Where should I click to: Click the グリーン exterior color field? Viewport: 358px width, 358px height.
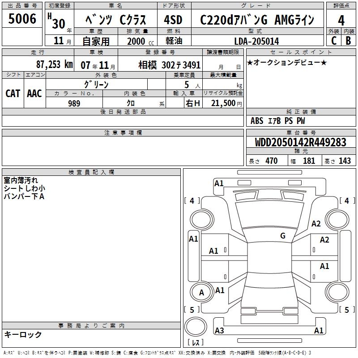(96, 84)
